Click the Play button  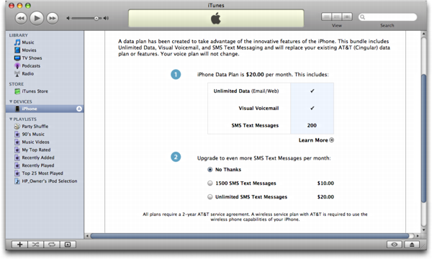[x=37, y=18]
